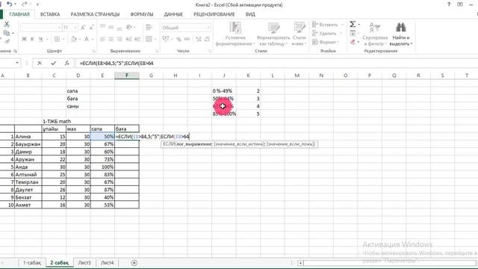The image size is (478, 269).
Task: Confirm formula with the checkmark icon
Action: 53,63
